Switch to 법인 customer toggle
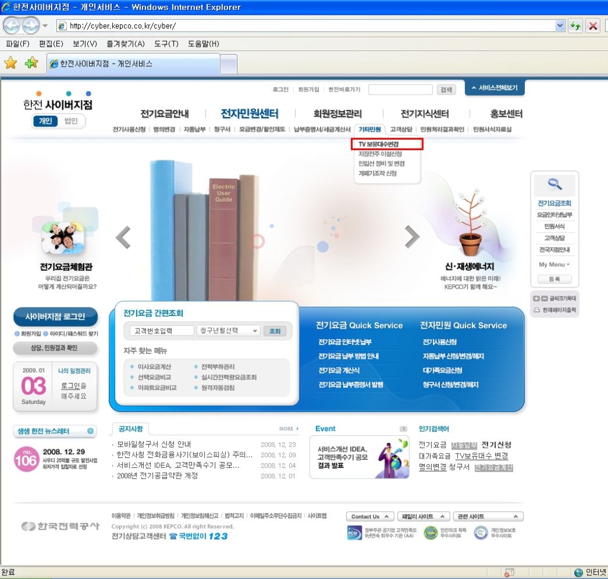608x579 pixels. click(71, 121)
